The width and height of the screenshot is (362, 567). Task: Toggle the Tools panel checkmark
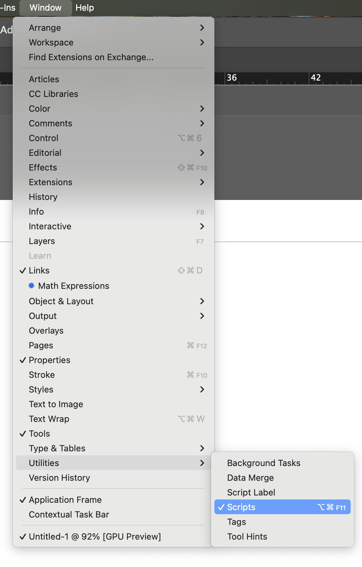click(39, 434)
